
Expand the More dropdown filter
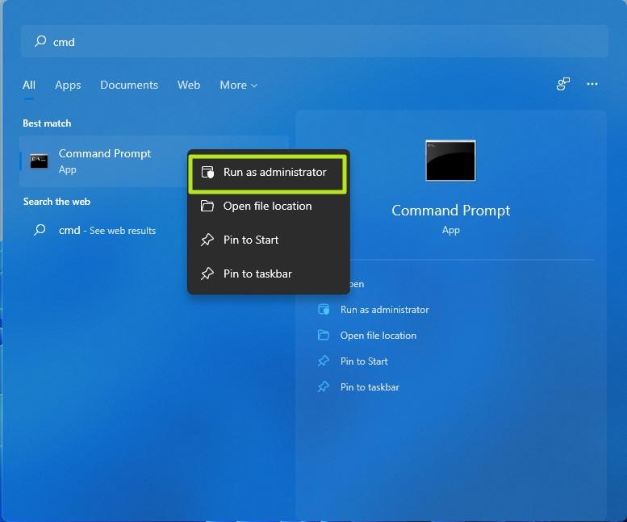[x=238, y=85]
